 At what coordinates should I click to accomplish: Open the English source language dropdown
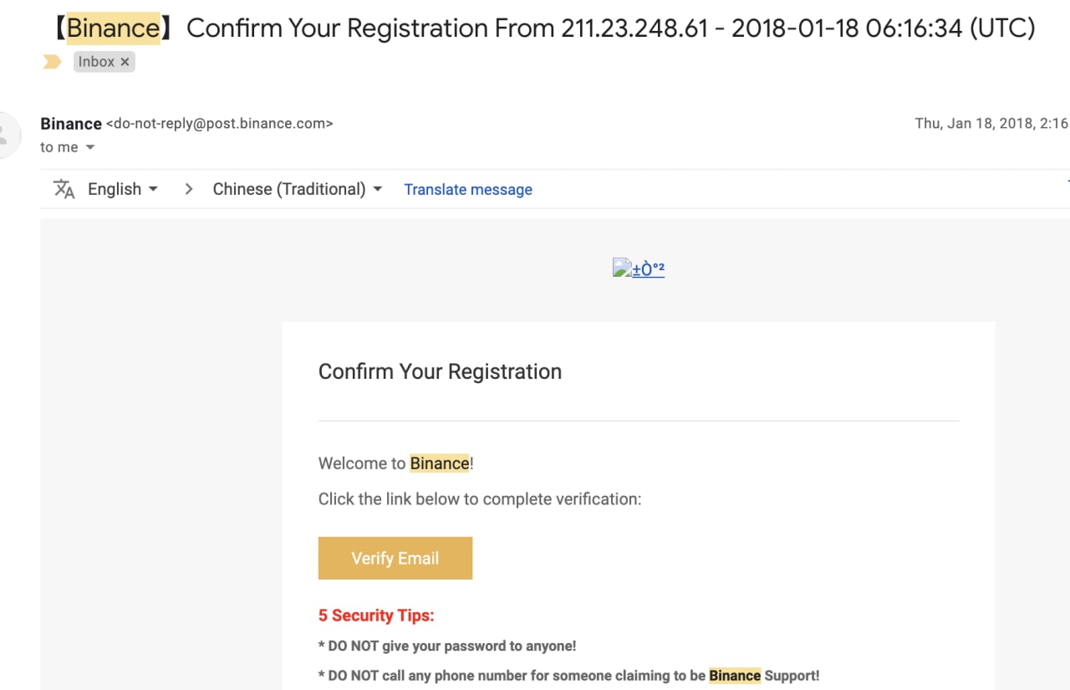click(123, 189)
